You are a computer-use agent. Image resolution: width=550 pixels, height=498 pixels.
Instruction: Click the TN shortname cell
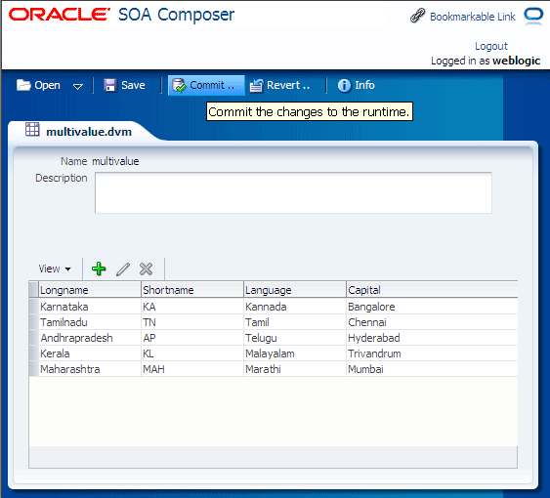coord(192,322)
